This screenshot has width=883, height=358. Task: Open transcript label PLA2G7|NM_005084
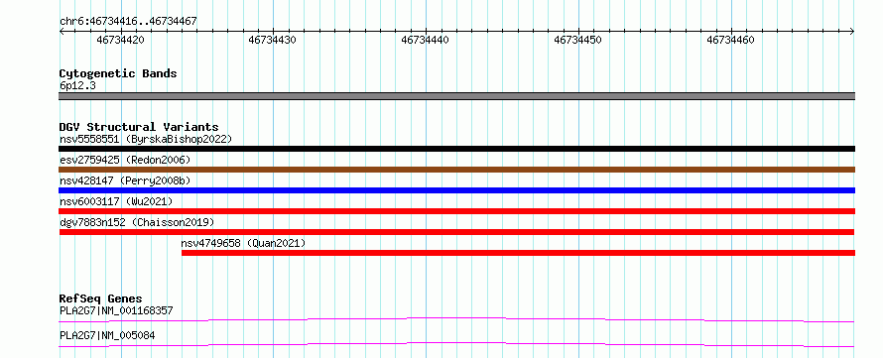107,336
